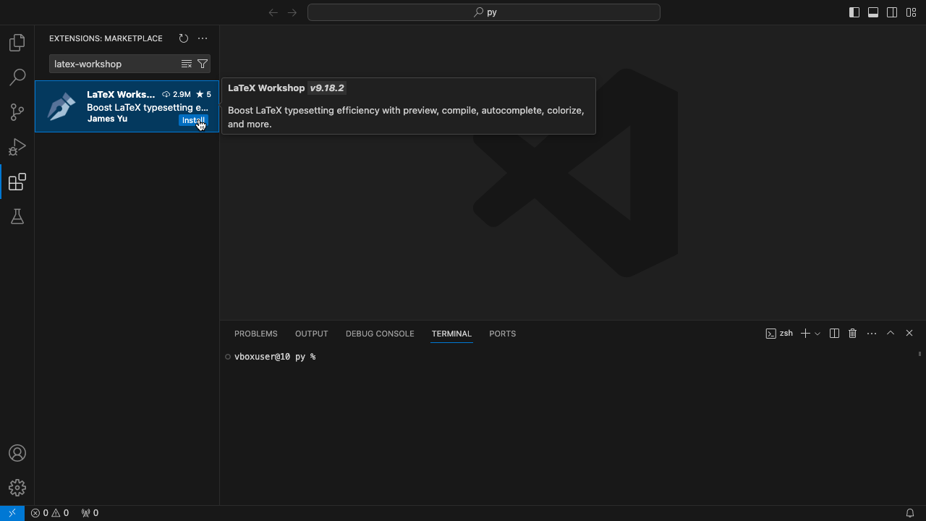
Task: Toggle the primary side bar
Action: 854,12
